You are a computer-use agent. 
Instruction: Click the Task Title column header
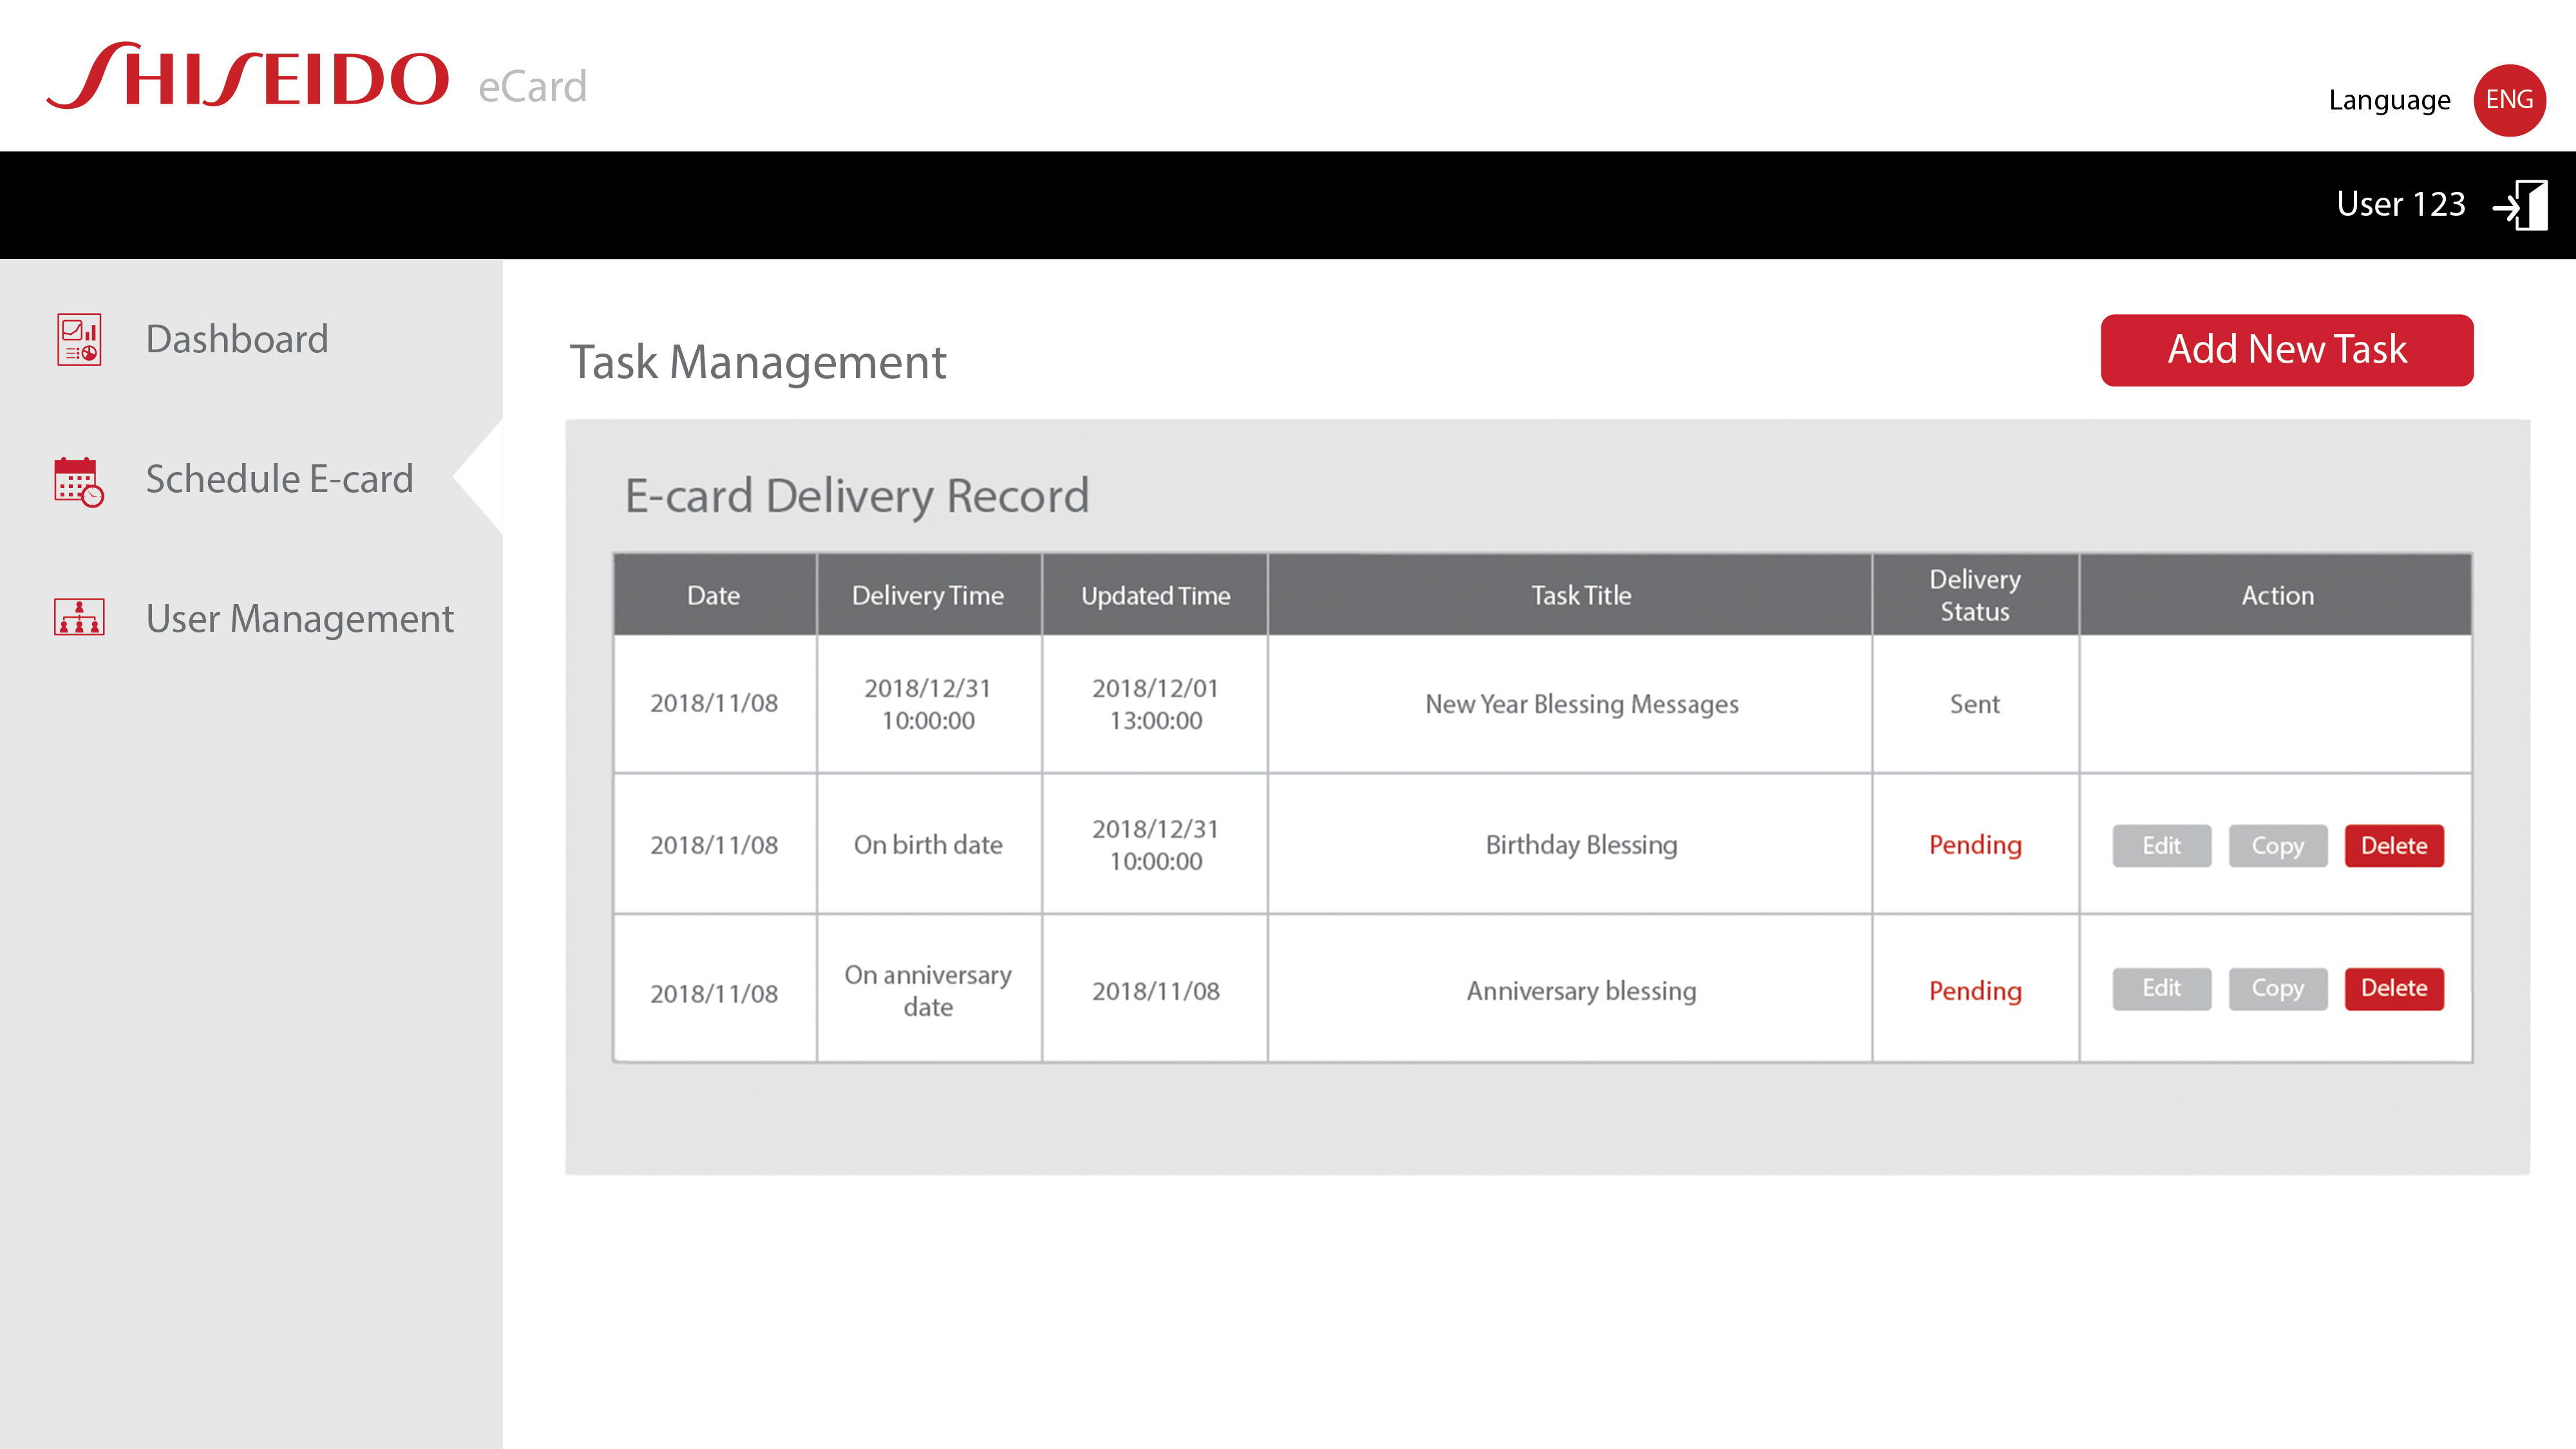[1581, 595]
